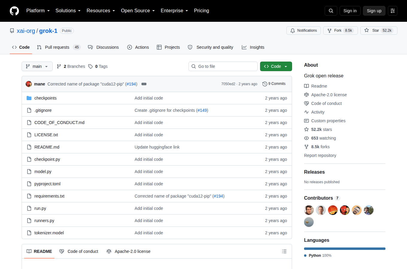Expand the Enterprise menu
The width and height of the screenshot is (407, 269).
[174, 10]
